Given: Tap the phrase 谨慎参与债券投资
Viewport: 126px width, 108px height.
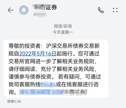Looking at the screenshot, I should click(x=30, y=77).
